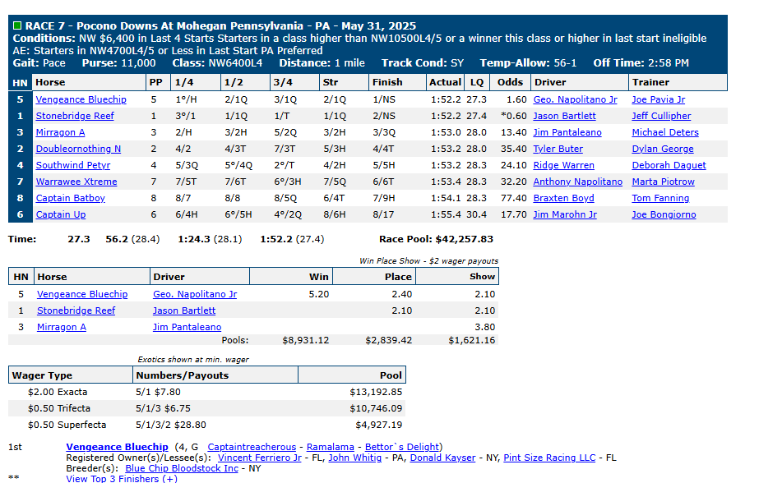Open owner Vincent Ferriero Jr link

(x=260, y=458)
